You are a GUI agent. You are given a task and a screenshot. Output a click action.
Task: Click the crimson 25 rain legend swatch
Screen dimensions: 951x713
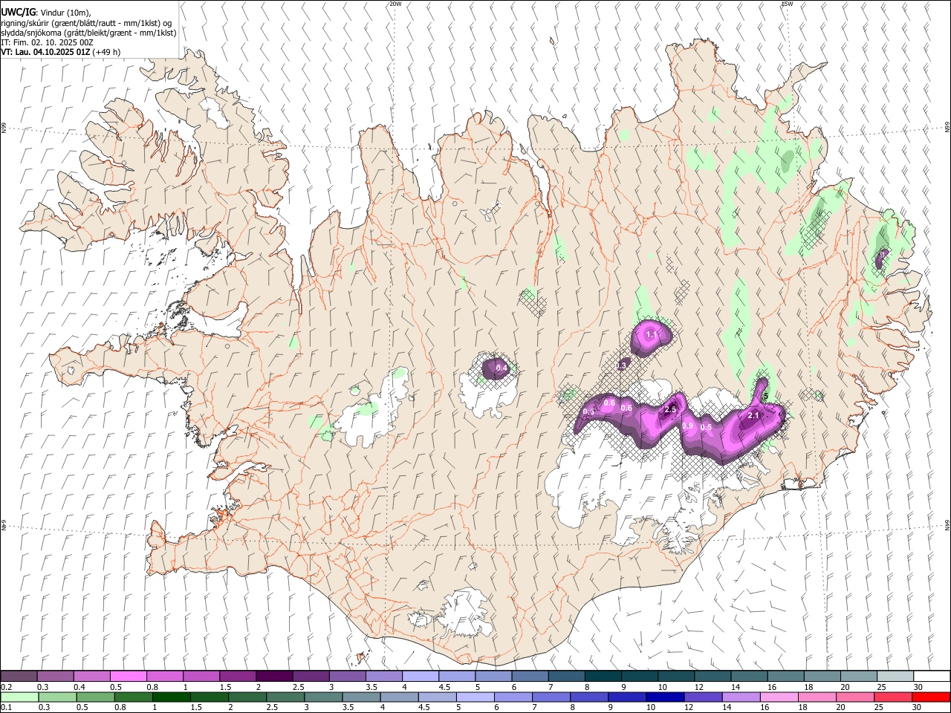[x=893, y=697]
